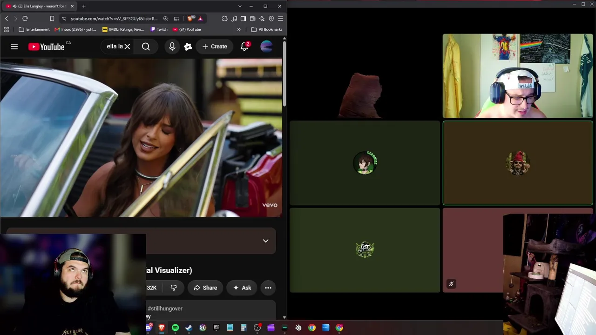Image resolution: width=596 pixels, height=335 pixels.
Task: Open the IMDb Ratings bookmark
Action: (123, 29)
